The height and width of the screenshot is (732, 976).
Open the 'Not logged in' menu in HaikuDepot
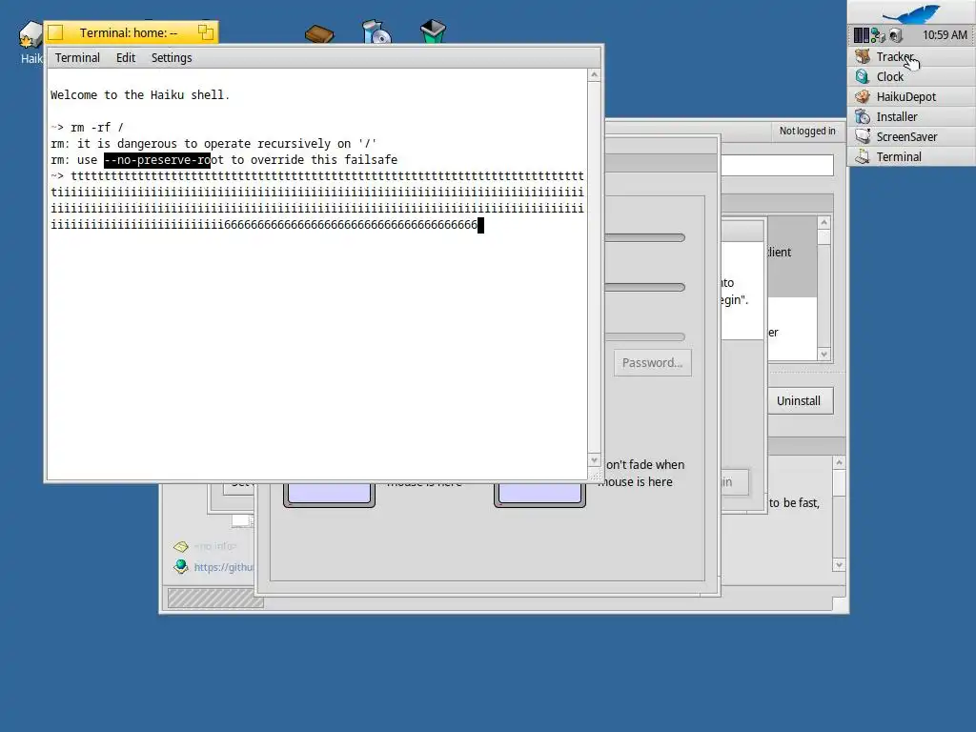coord(807,131)
